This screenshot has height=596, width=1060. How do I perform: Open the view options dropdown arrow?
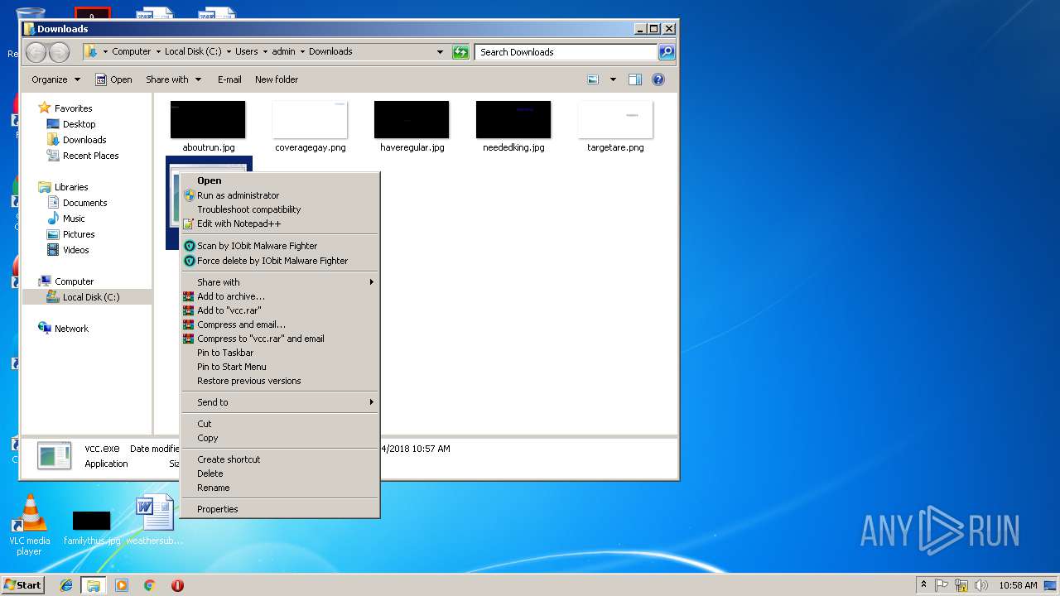click(x=613, y=79)
